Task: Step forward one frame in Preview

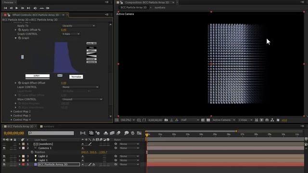Action: (23, 8)
